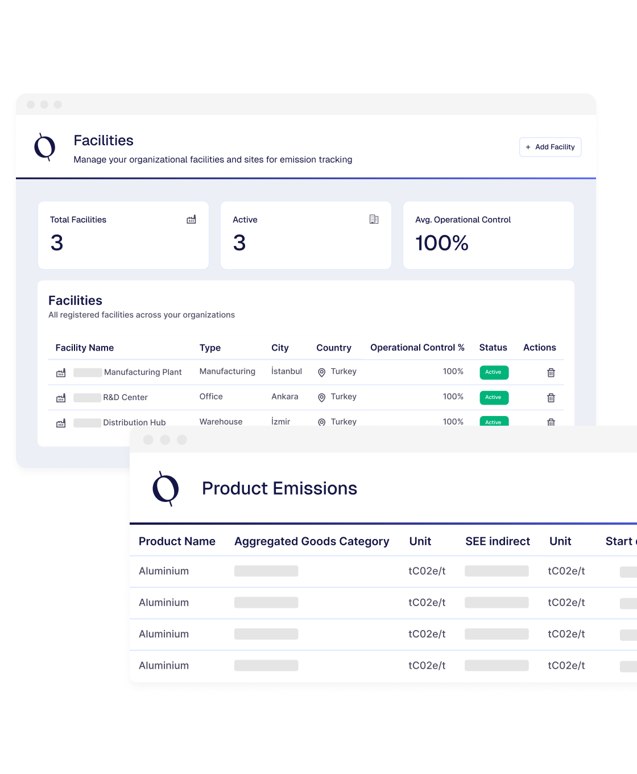Click the logo in Facilities header
The width and height of the screenshot is (637, 774).
[45, 147]
